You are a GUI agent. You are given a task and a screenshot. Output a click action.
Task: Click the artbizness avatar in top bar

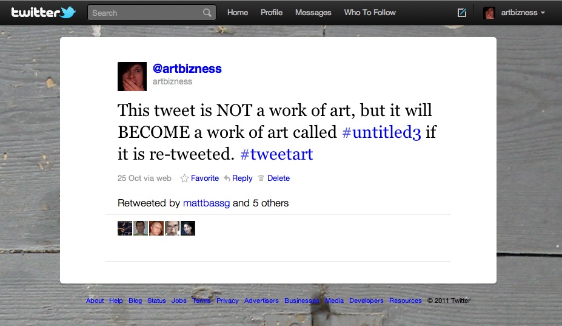click(489, 13)
